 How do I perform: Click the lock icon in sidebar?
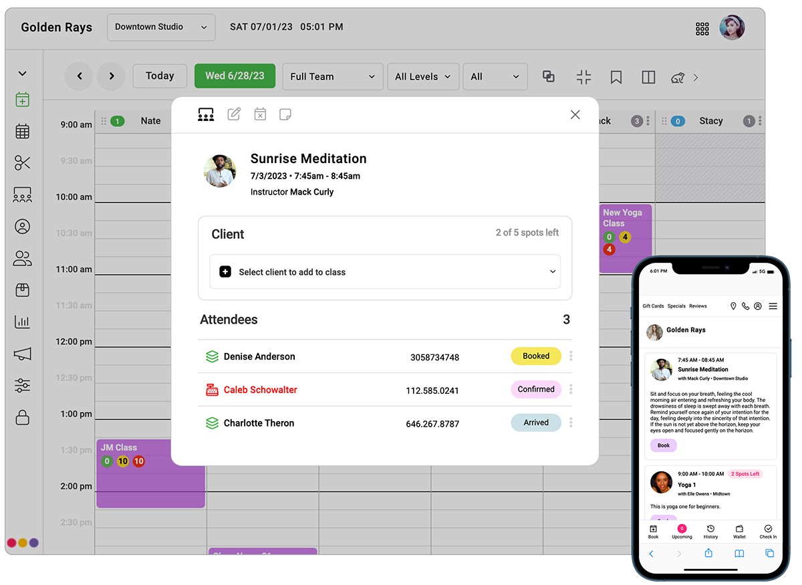[x=23, y=417]
